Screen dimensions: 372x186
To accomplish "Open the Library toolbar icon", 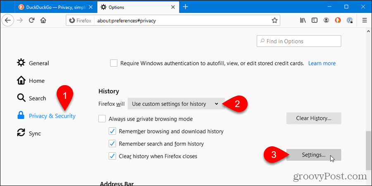I will [303, 20].
